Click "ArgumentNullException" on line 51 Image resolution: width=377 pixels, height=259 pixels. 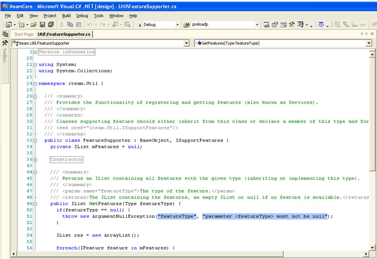tap(123, 216)
